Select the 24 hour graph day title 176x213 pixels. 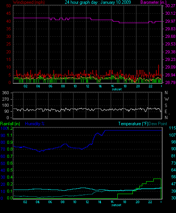tap(98, 2)
